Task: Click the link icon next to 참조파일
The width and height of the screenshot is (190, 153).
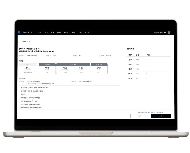Action: (x=79, y=81)
